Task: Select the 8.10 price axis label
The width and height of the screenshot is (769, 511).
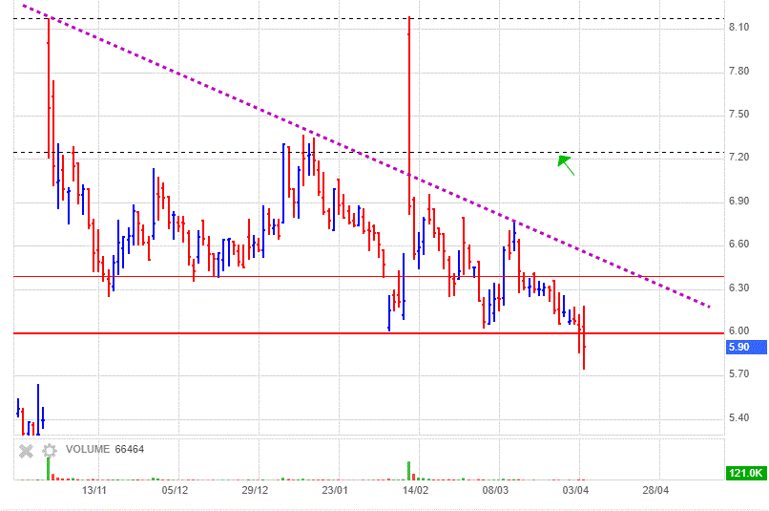Action: (738, 27)
